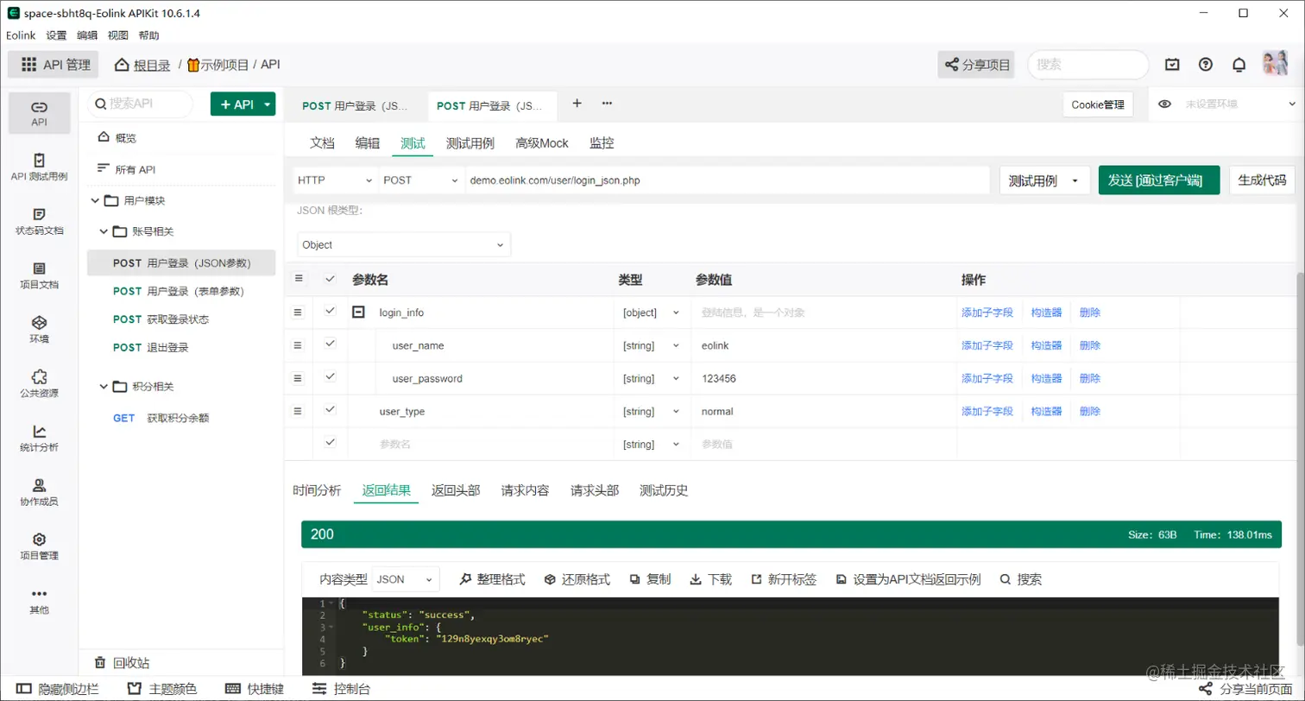Open 统计分析 chart icon
The image size is (1305, 701).
pyautogui.click(x=39, y=432)
